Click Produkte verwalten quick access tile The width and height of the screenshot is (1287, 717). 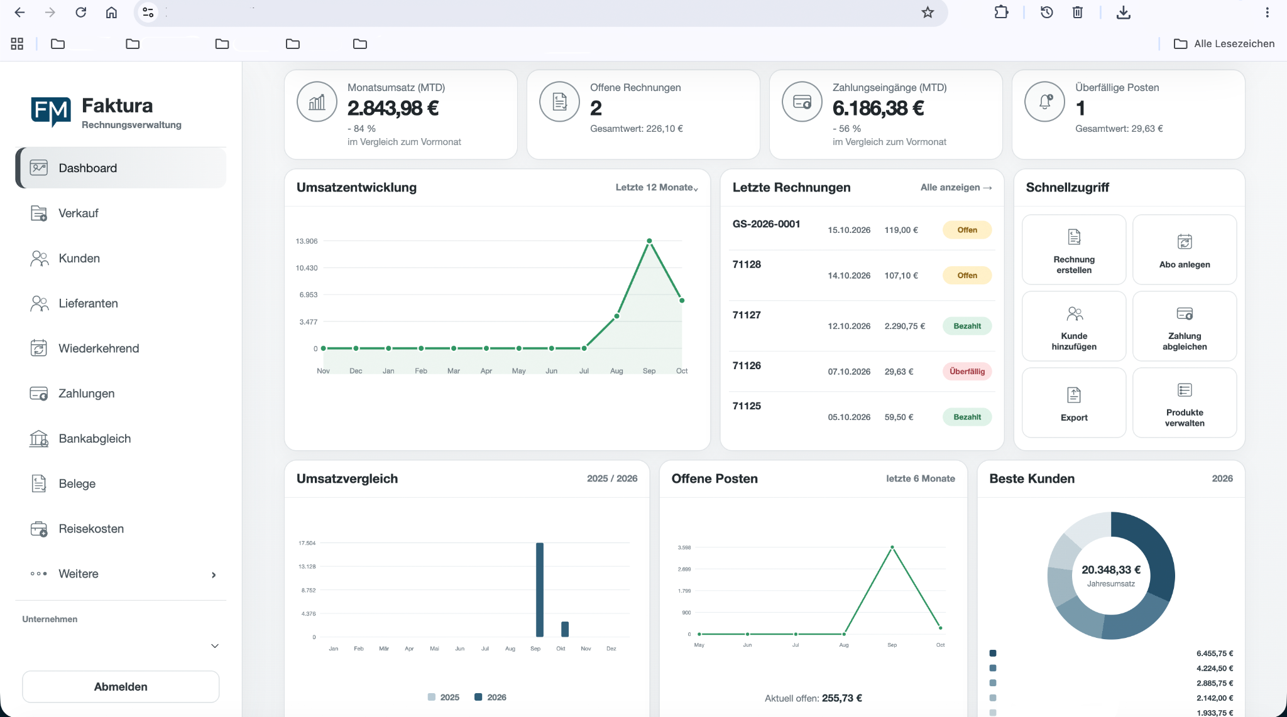tap(1185, 403)
